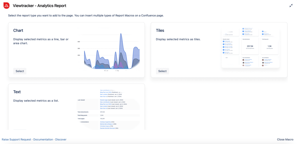Open the Discover link
The width and height of the screenshot is (297, 144).
click(x=61, y=139)
